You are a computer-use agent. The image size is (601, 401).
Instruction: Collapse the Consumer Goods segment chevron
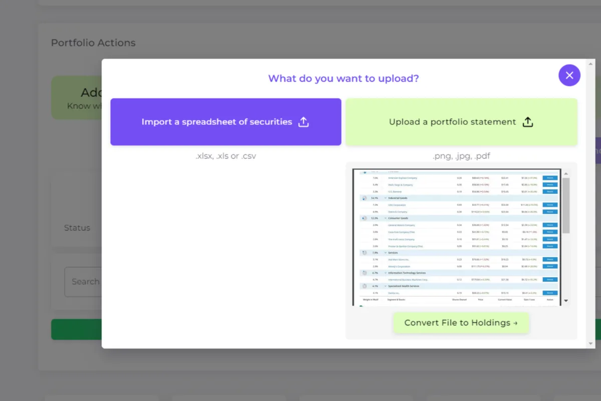click(x=385, y=219)
